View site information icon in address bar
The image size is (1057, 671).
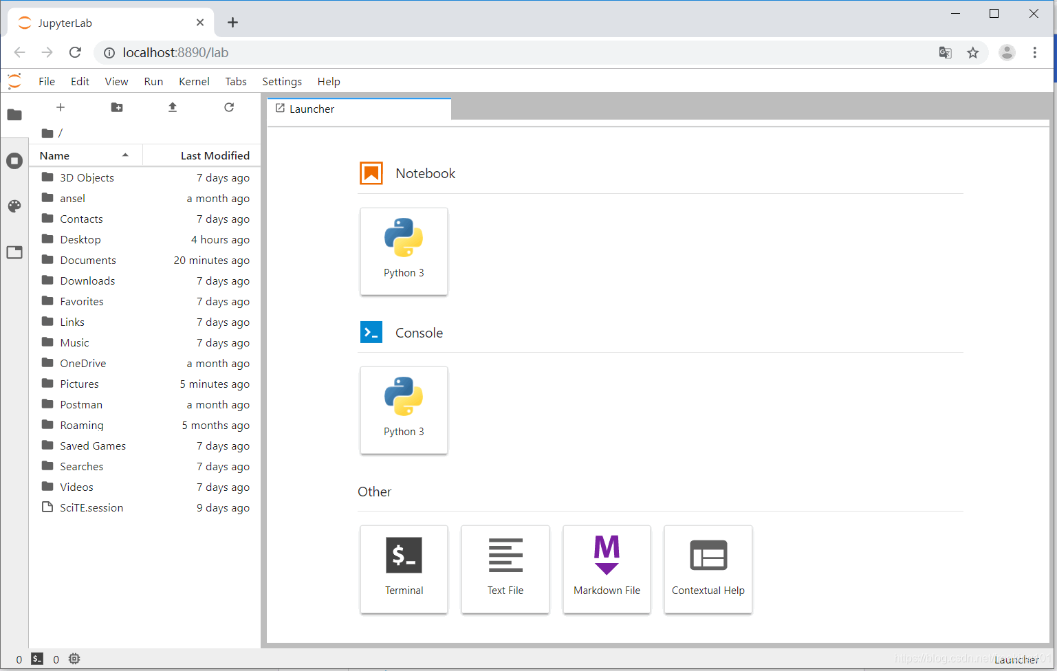[x=109, y=53]
